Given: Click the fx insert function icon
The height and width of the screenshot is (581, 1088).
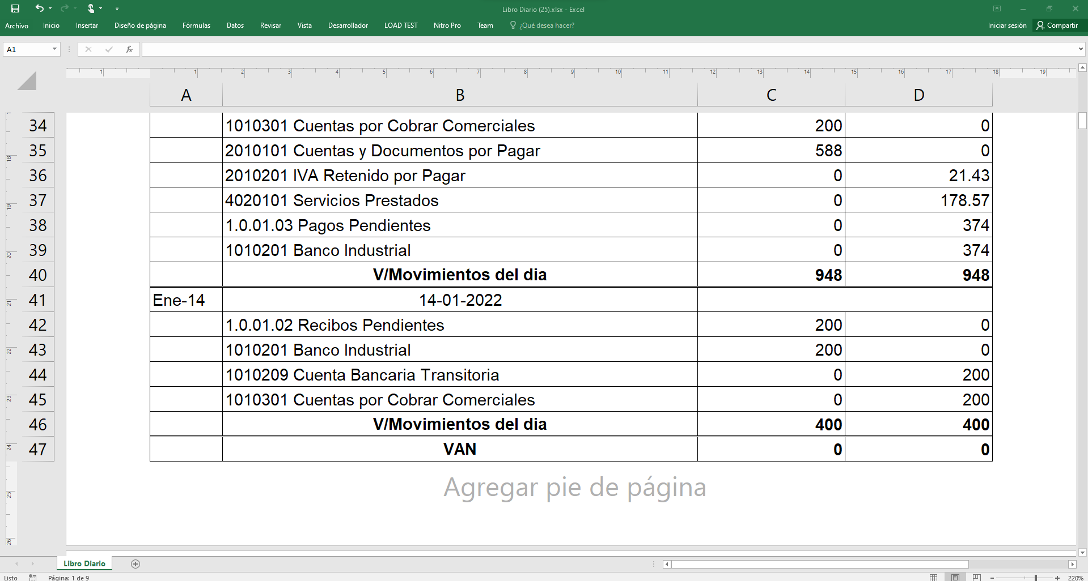Looking at the screenshot, I should (129, 49).
